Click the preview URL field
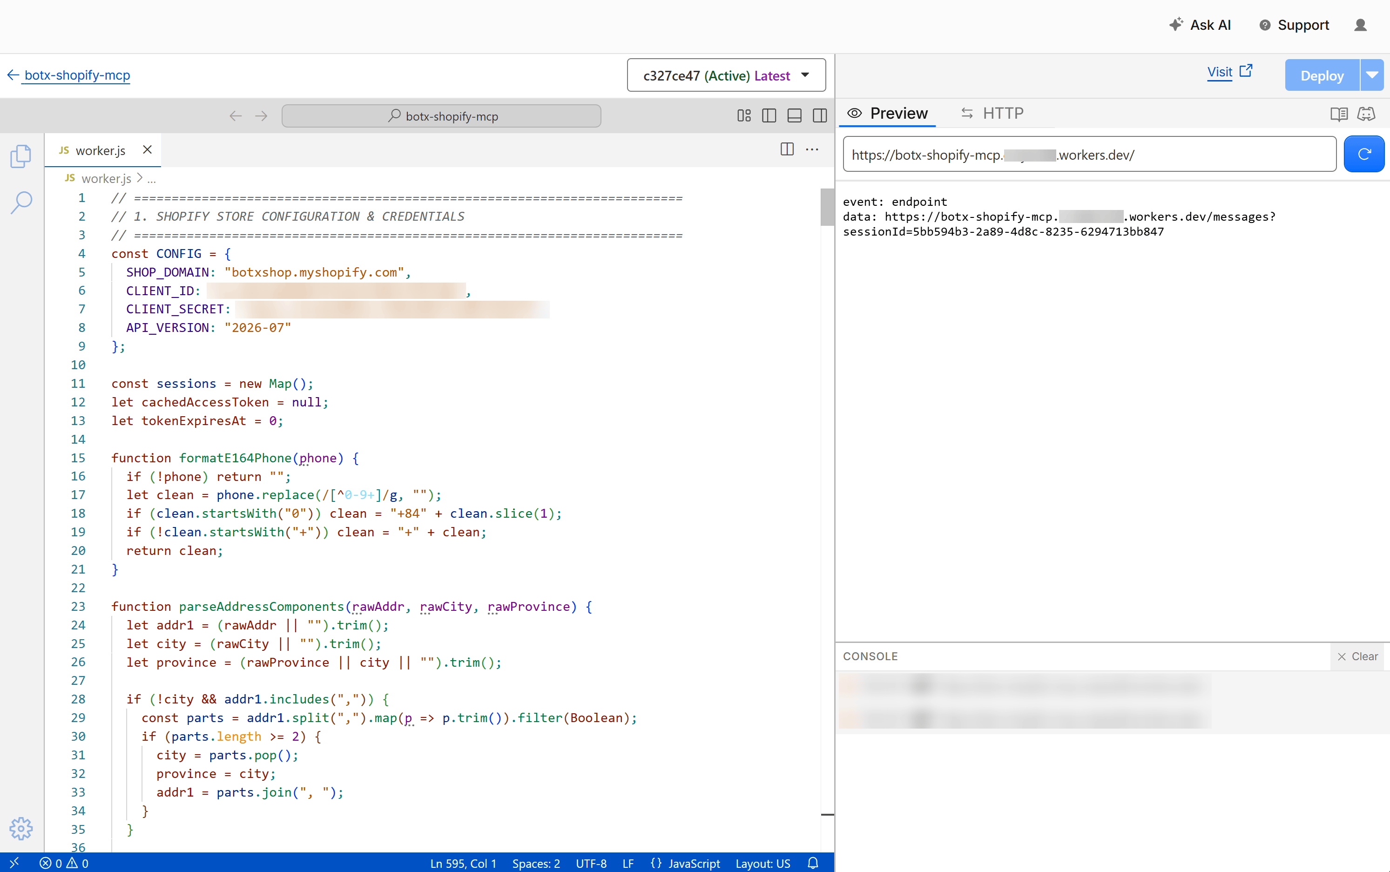 click(1090, 154)
